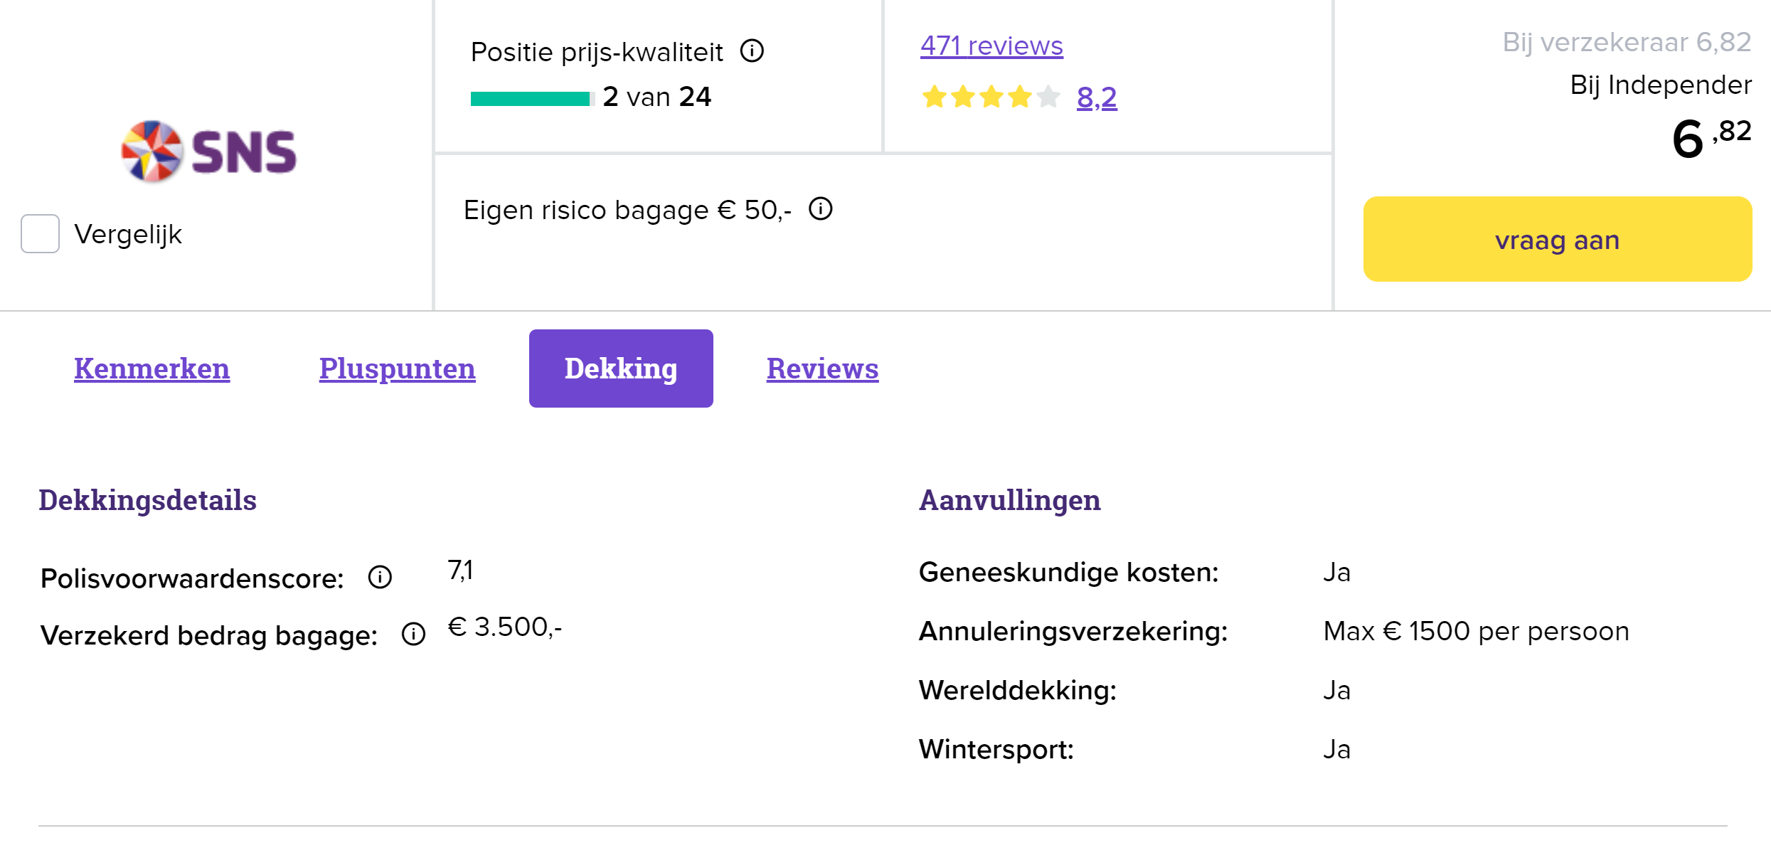1771x843 pixels.
Task: Click the green price-quality position bar
Action: tap(531, 98)
